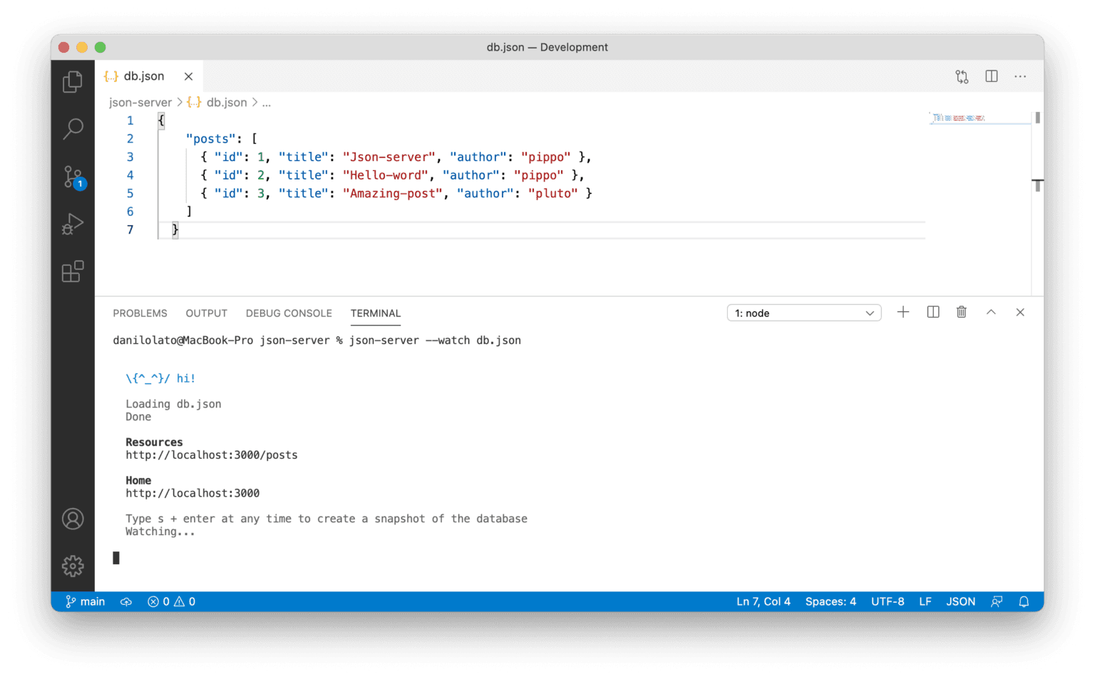Click "Hello-word" title string
The height and width of the screenshot is (679, 1095).
pos(385,175)
